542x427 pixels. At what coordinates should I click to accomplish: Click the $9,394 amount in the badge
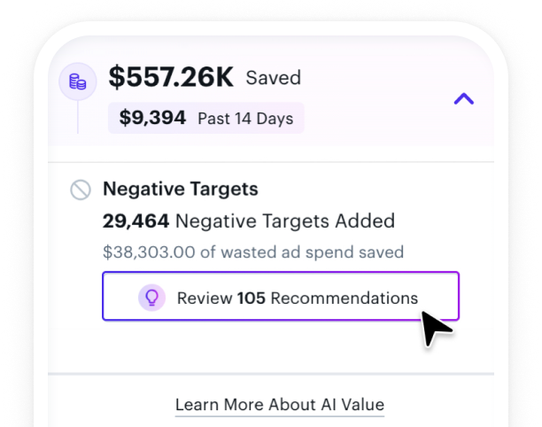point(152,118)
